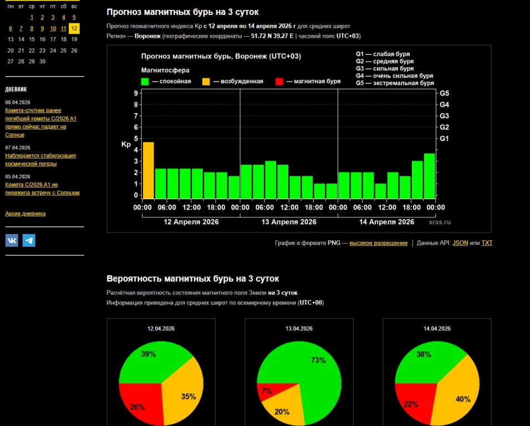The image size is (530, 426).
Task: Open calendar date 3 link
Action: [53, 17]
